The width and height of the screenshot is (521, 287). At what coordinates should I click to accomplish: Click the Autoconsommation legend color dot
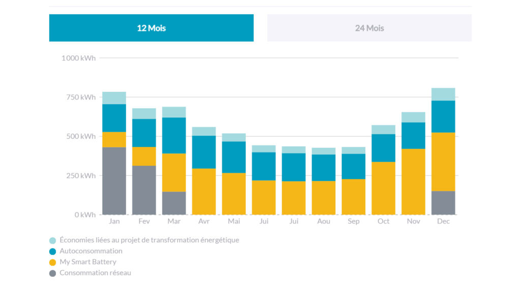[53, 251]
